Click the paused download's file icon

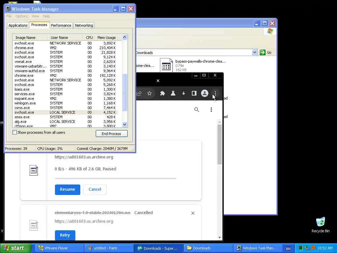(34, 170)
